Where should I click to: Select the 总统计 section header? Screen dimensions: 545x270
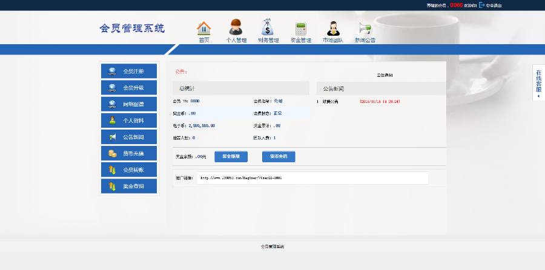[241, 88]
